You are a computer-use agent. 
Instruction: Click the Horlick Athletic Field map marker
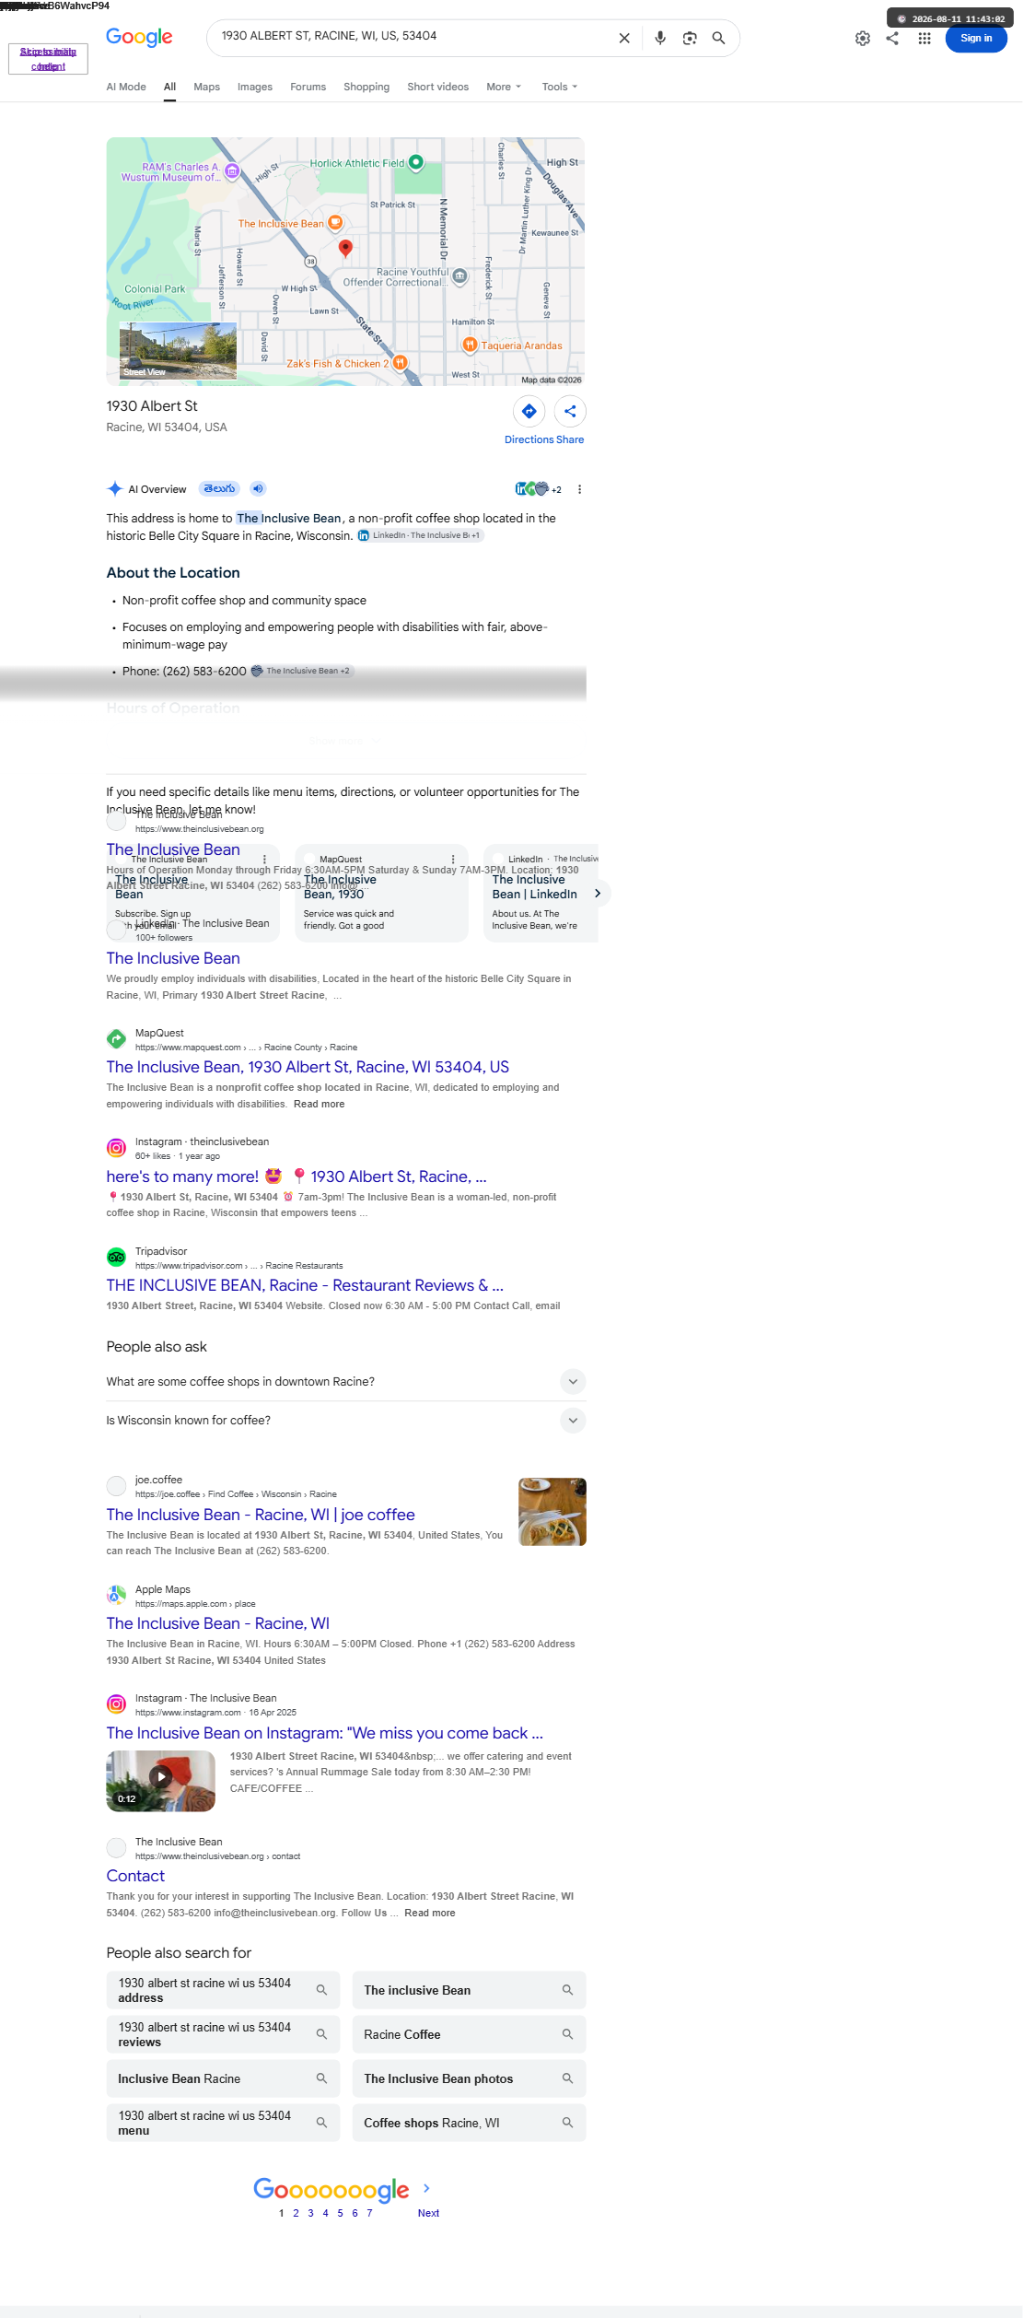(416, 162)
